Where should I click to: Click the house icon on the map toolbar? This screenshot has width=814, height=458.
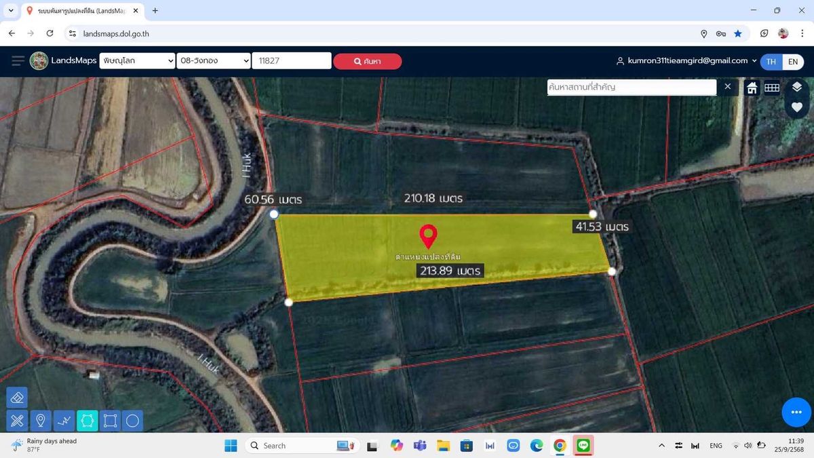pyautogui.click(x=752, y=88)
